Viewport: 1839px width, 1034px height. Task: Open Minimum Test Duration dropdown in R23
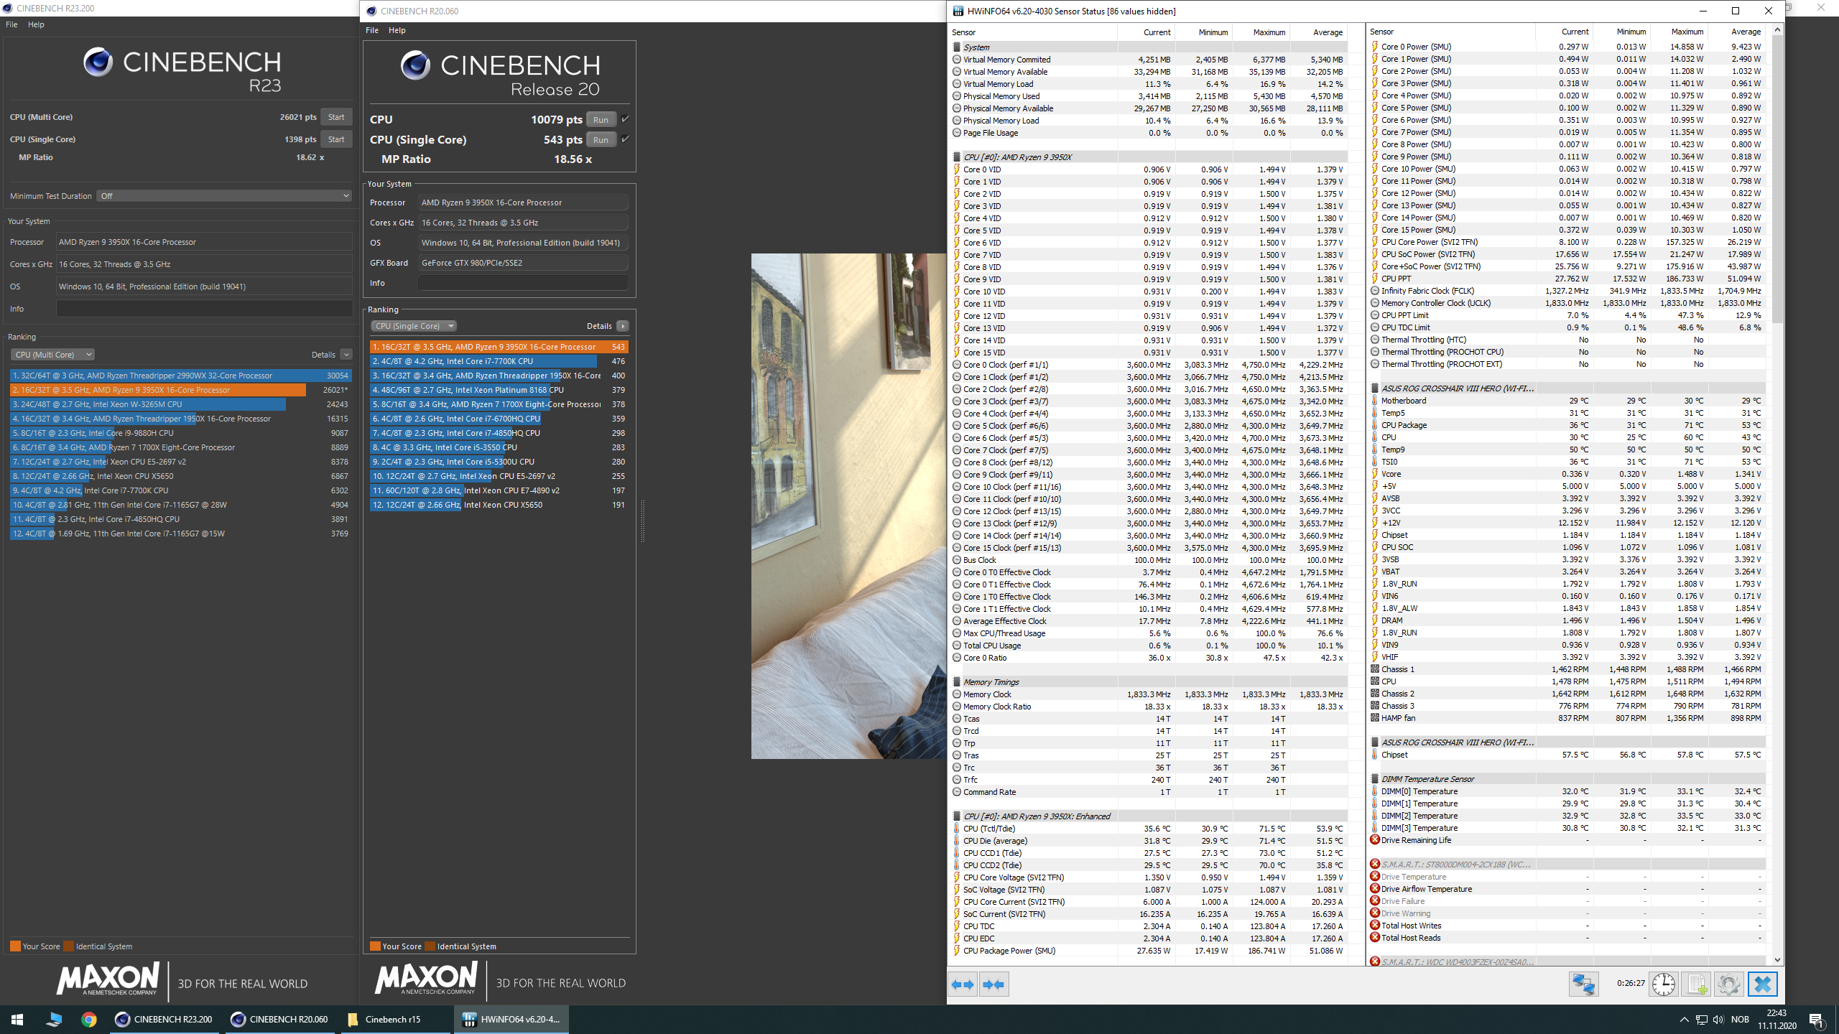pos(225,196)
